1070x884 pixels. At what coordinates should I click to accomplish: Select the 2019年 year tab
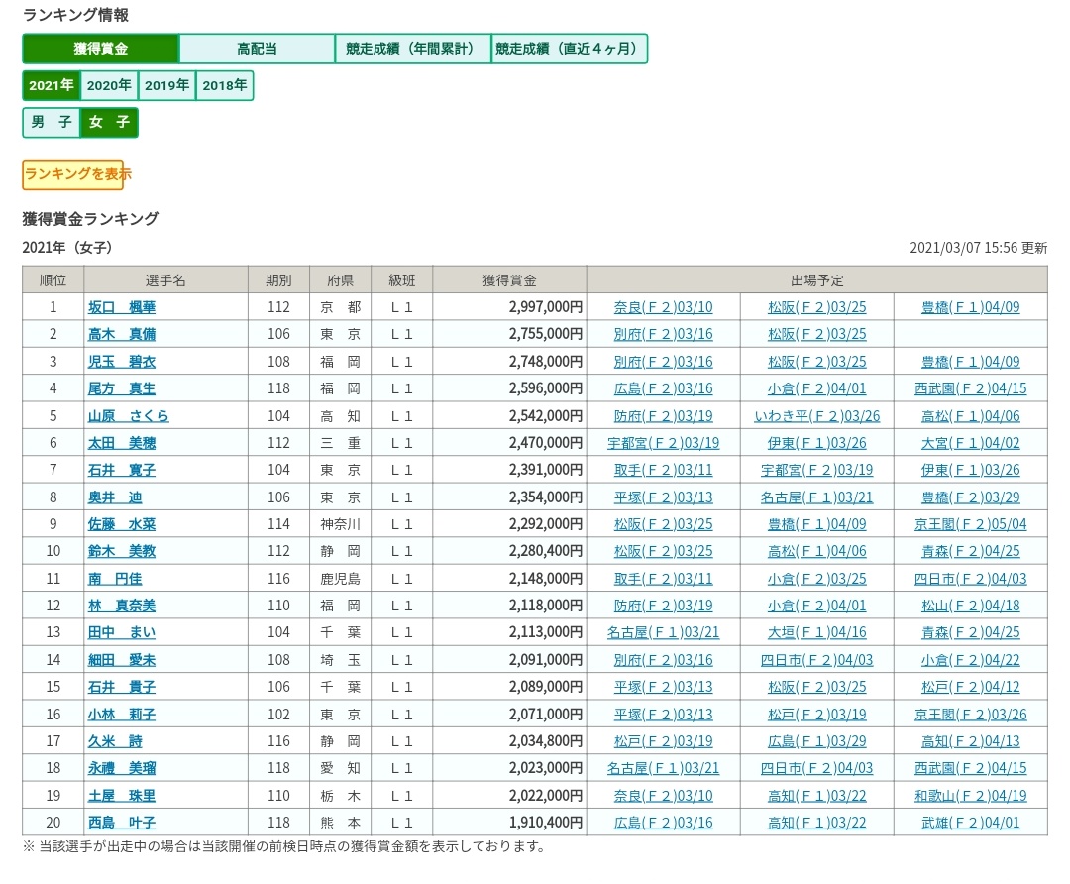click(x=167, y=85)
